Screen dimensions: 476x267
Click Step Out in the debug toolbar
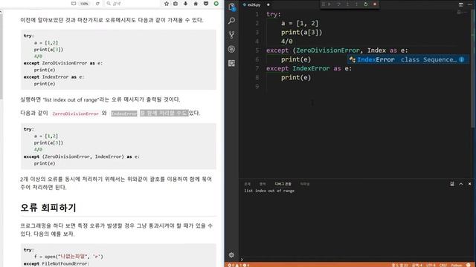(357, 4)
